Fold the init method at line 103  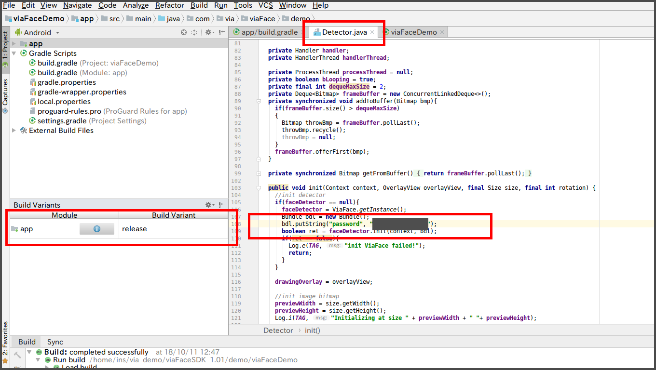259,188
